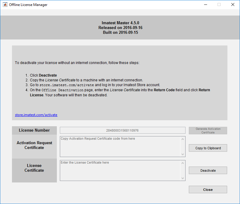Click the Offline License Manager window title
The width and height of the screenshot is (240, 204).
[28, 5]
